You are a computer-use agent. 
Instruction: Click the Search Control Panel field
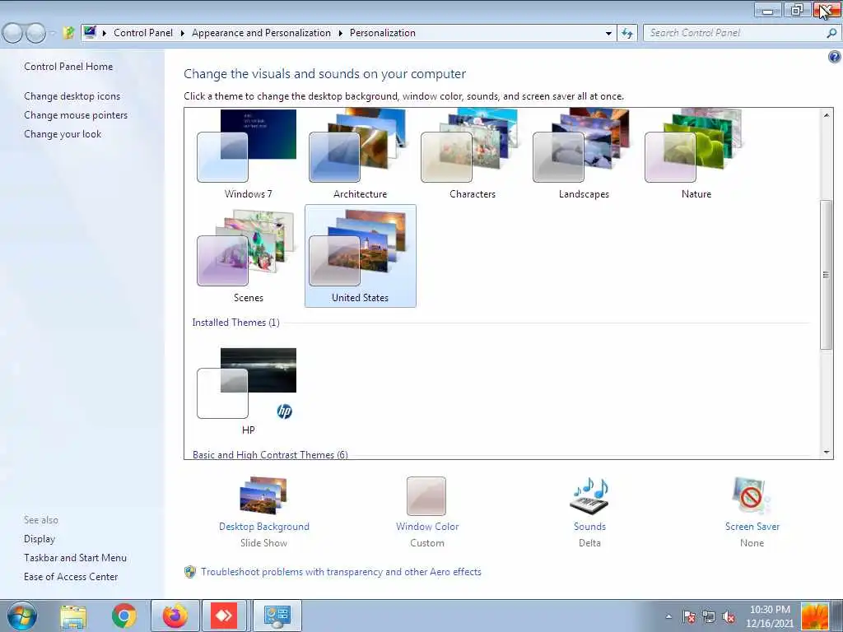pos(734,33)
